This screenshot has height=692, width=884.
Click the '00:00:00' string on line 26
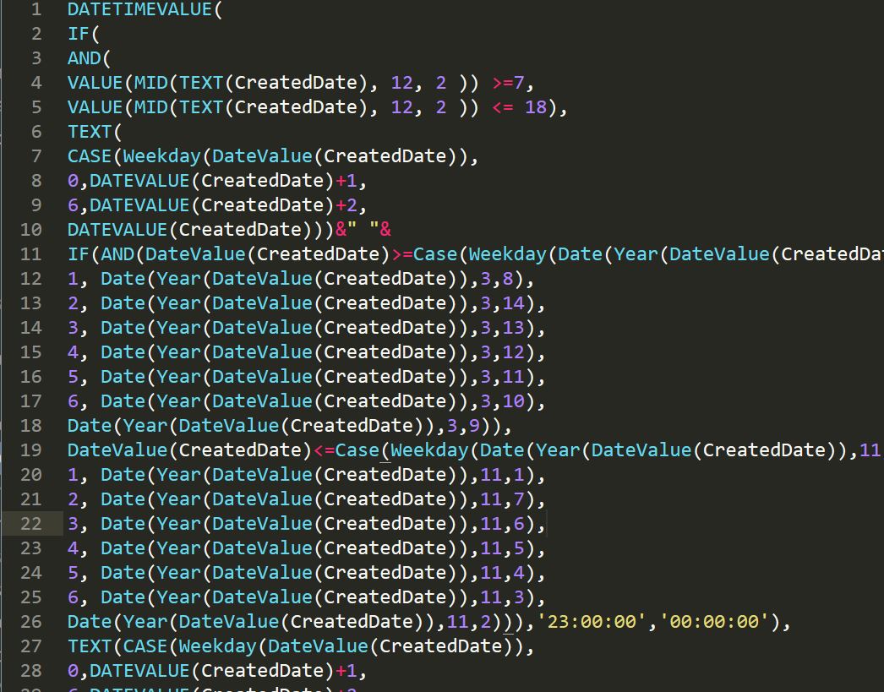tap(714, 622)
